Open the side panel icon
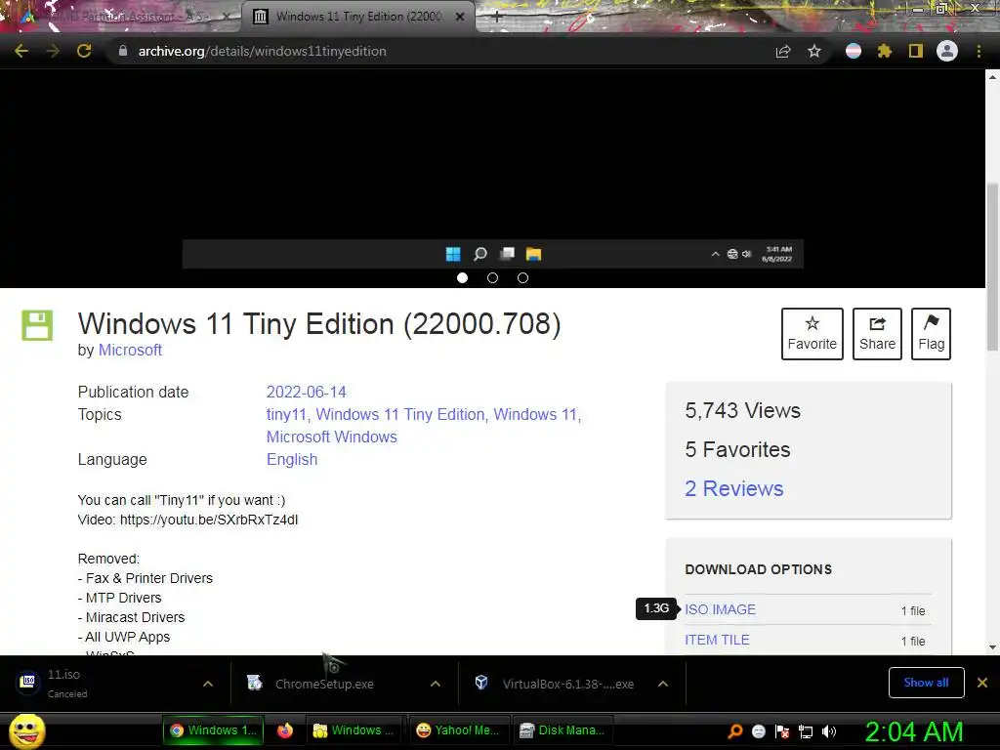 pyautogui.click(x=916, y=51)
